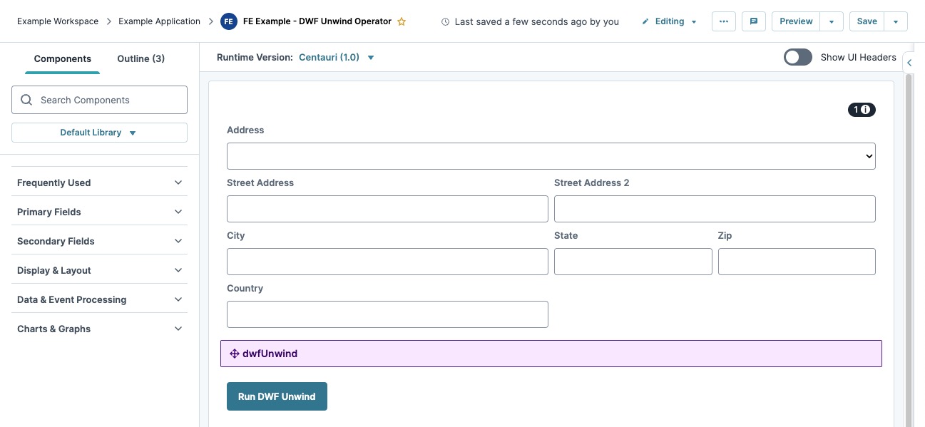Click the Run DWF Unwind button

pos(277,396)
